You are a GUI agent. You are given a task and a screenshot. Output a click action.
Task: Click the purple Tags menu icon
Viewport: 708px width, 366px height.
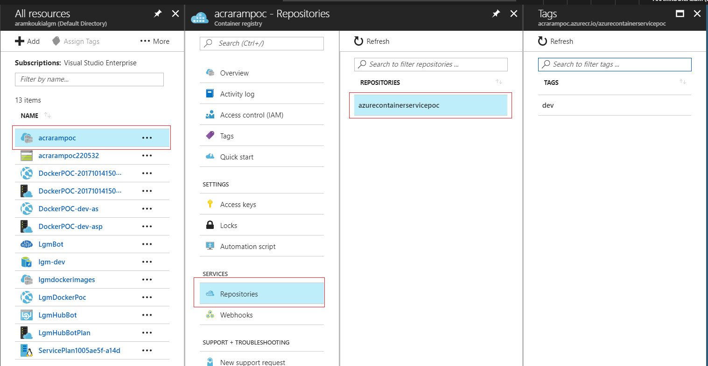pos(210,136)
